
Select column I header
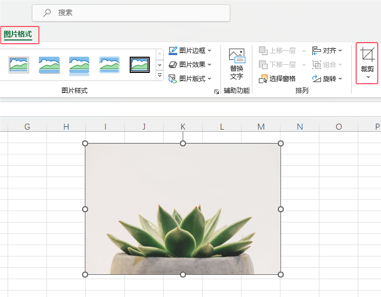pyautogui.click(x=105, y=126)
